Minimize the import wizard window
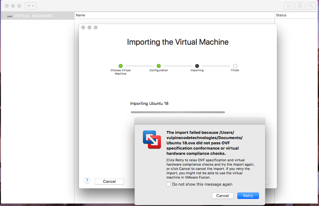Viewport: 319px width, 206px height. click(89, 27)
